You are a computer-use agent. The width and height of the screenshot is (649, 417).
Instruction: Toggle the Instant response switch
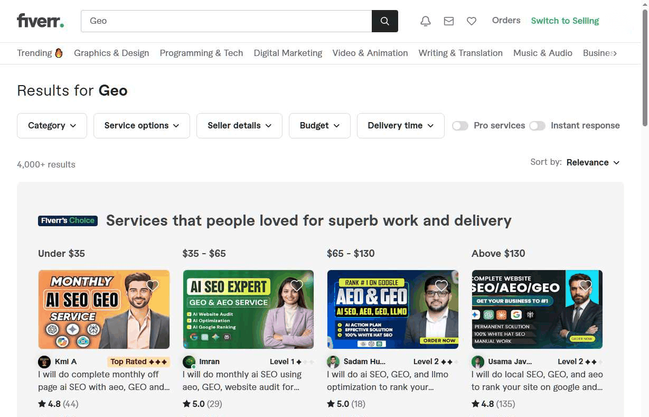[x=537, y=126]
